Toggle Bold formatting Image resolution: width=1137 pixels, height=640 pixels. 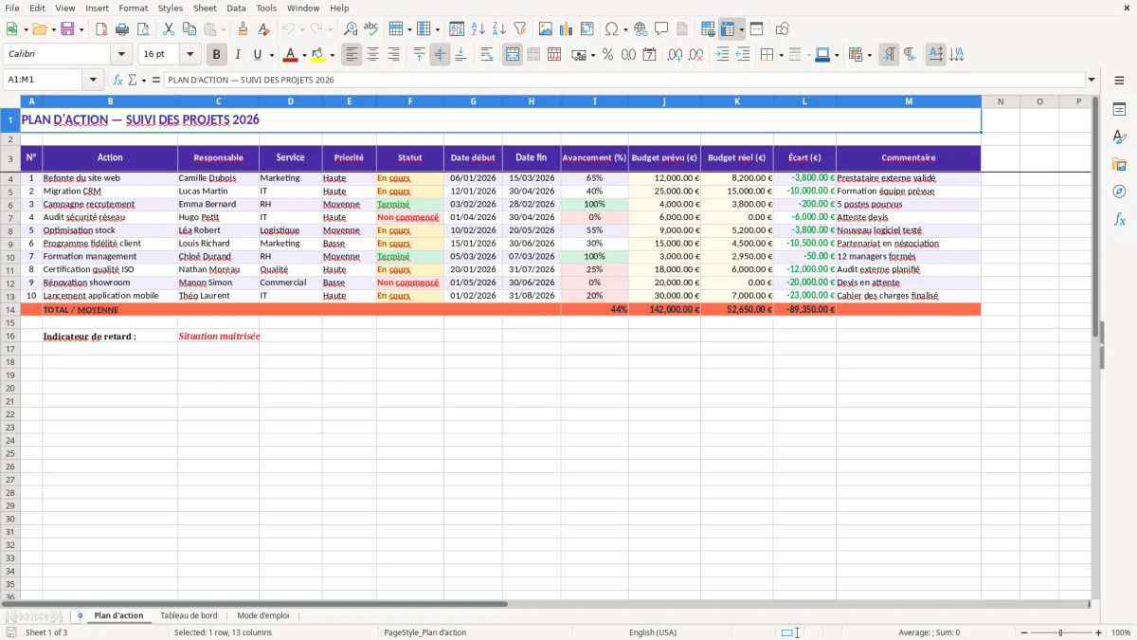(x=217, y=55)
